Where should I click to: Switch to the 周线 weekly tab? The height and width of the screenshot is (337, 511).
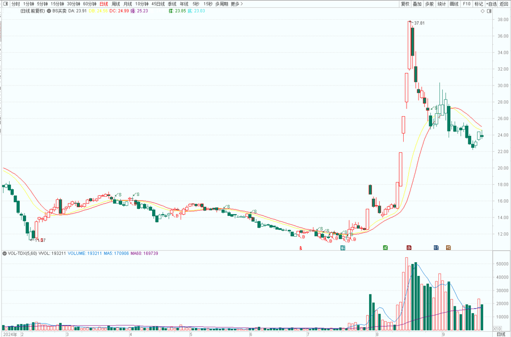click(116, 4)
